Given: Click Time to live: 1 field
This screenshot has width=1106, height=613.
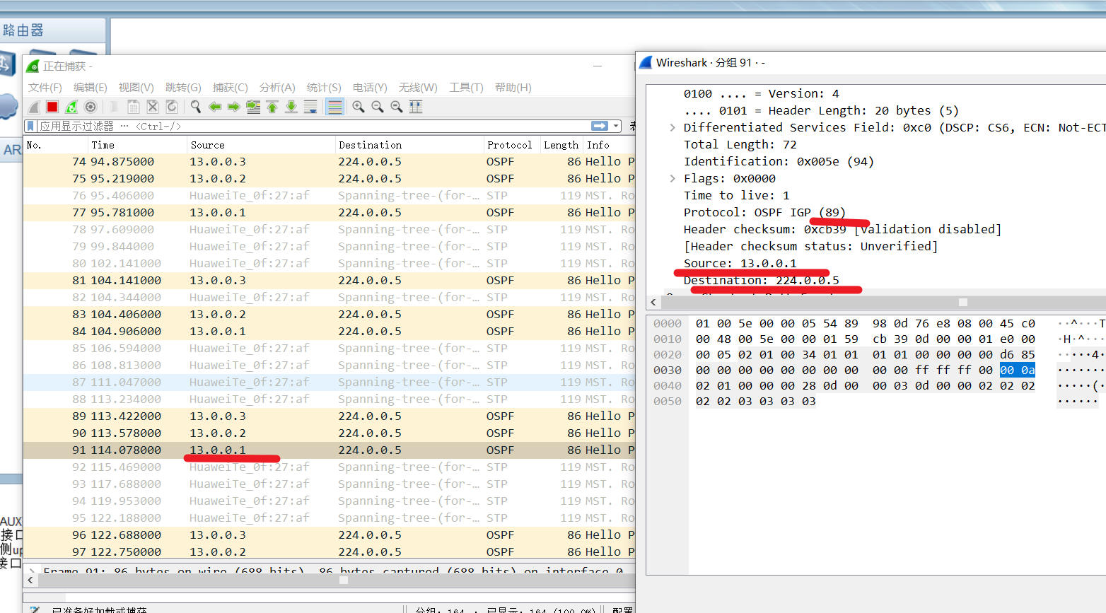Looking at the screenshot, I should pos(736,196).
